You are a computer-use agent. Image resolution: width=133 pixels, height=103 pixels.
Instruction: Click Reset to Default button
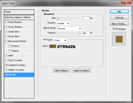tap(81, 71)
